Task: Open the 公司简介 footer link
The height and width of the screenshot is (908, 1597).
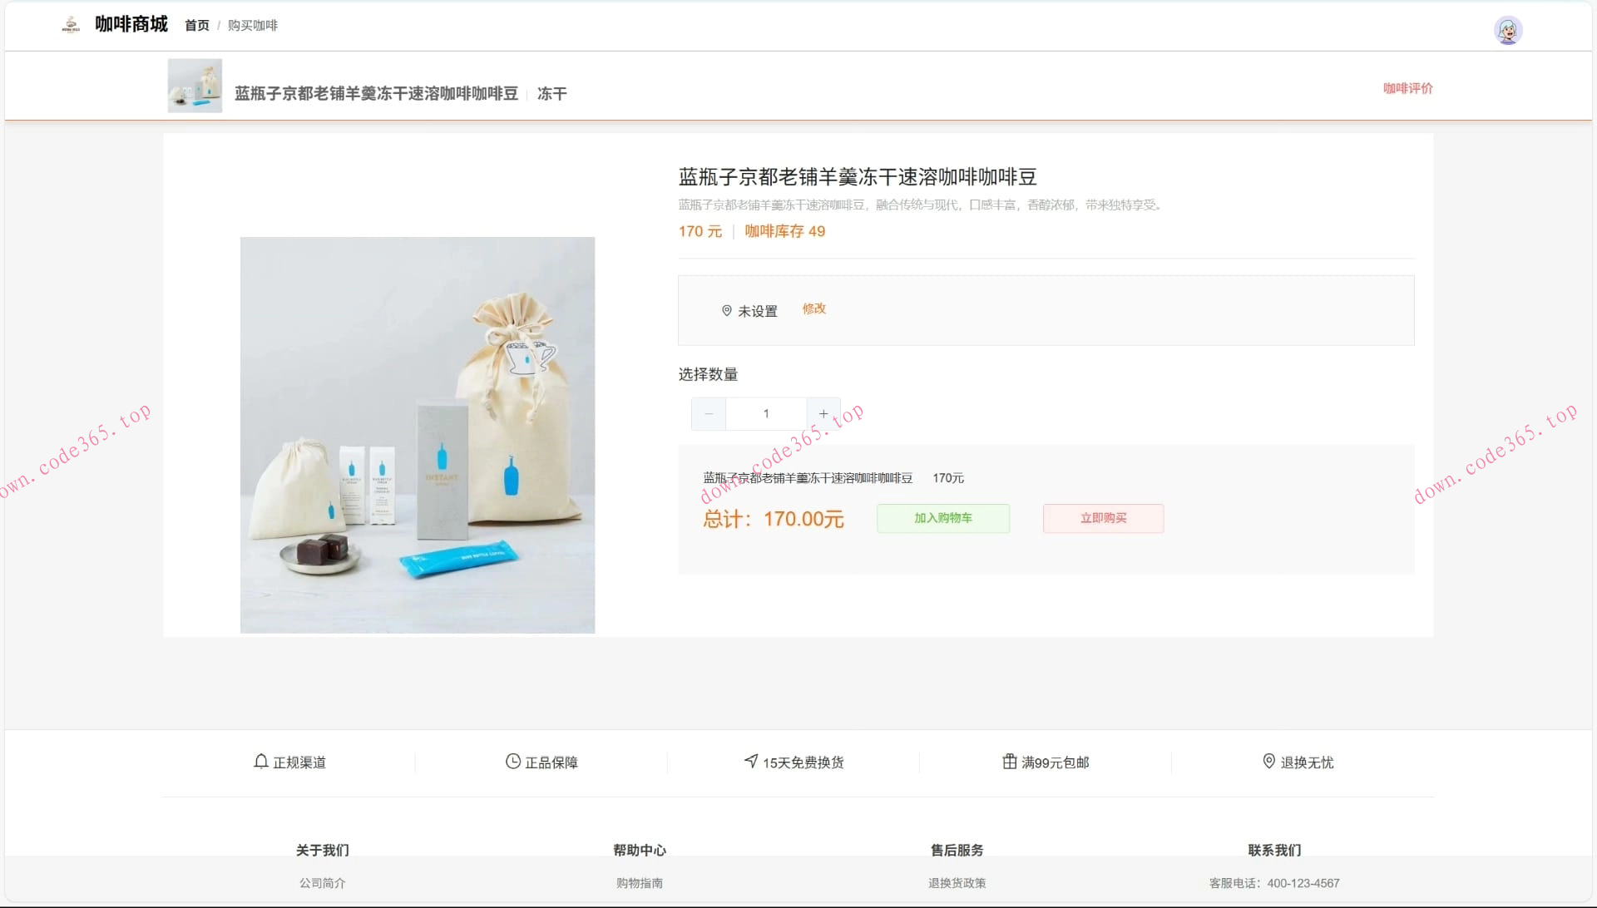Action: tap(322, 883)
